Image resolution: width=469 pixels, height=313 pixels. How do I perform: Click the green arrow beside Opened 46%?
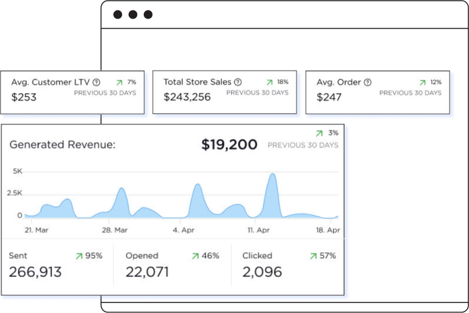click(x=195, y=256)
